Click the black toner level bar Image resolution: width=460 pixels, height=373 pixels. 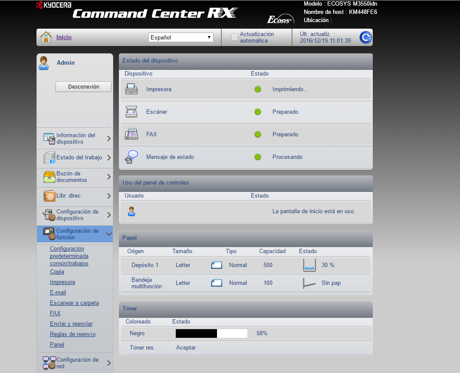point(211,333)
